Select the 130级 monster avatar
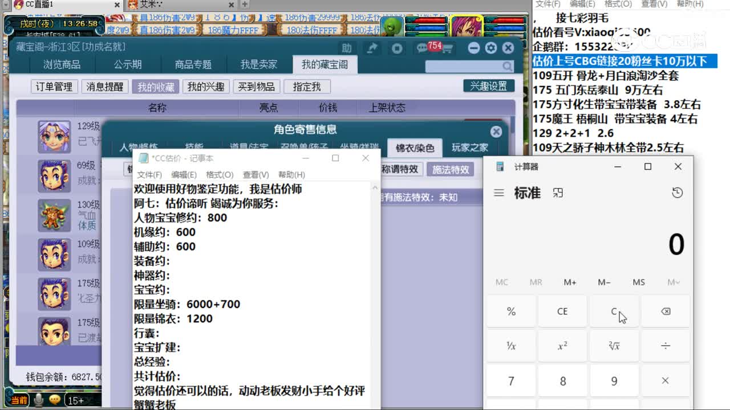This screenshot has width=730, height=410. [54, 215]
